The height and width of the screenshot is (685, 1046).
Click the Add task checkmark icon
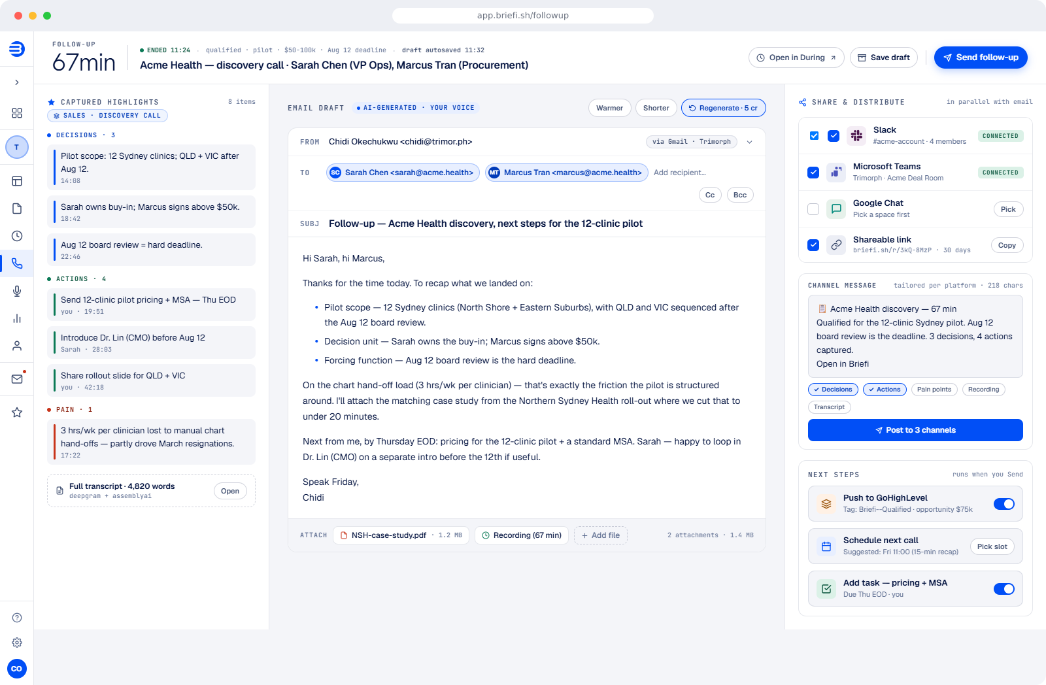[826, 589]
